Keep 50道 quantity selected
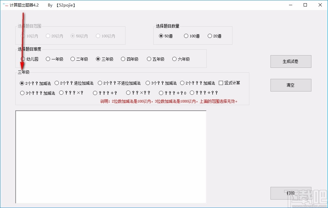Screen dimensions: 328x208 pyautogui.click(x=161, y=36)
